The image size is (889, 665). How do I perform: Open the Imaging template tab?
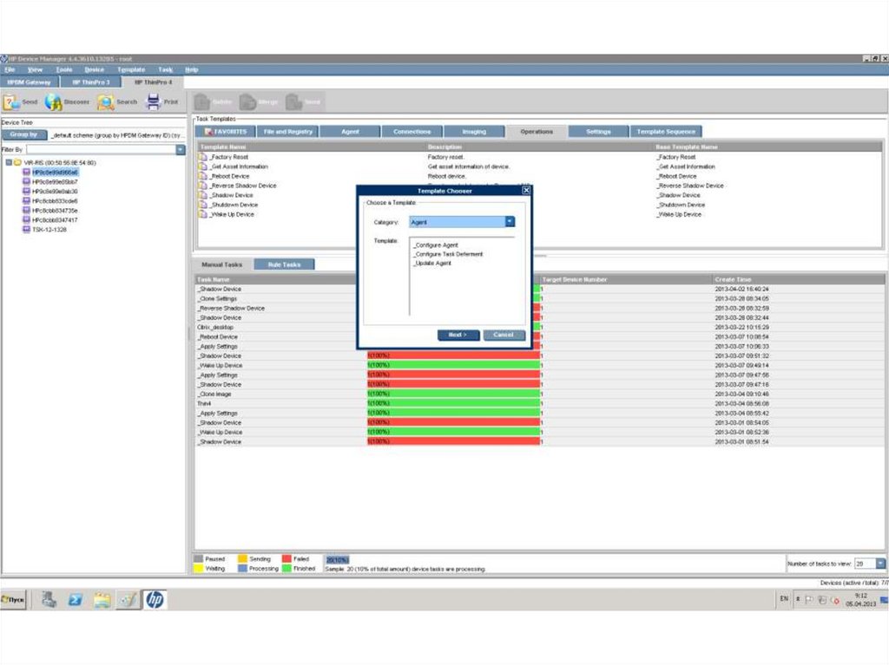[x=474, y=132]
